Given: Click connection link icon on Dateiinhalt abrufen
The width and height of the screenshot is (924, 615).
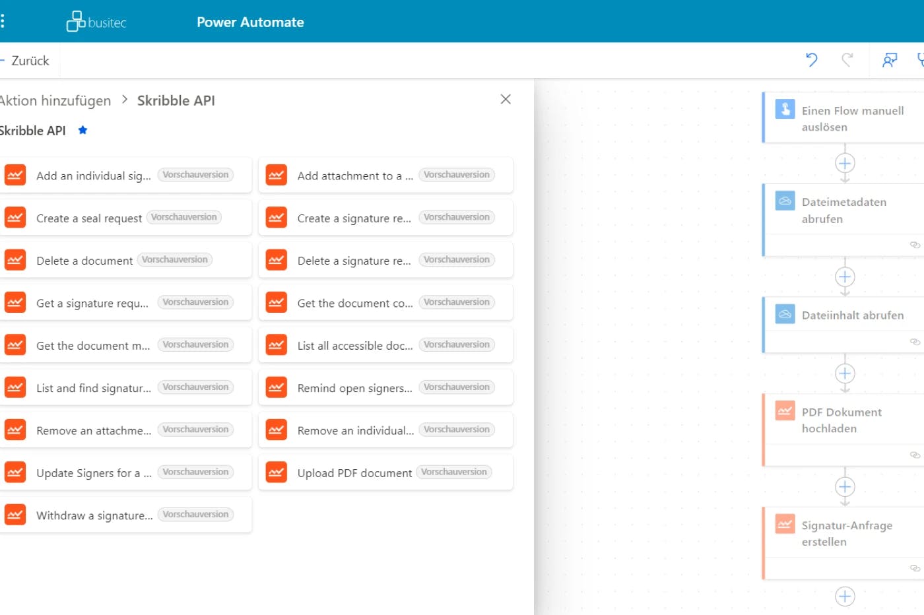Looking at the screenshot, I should [915, 342].
